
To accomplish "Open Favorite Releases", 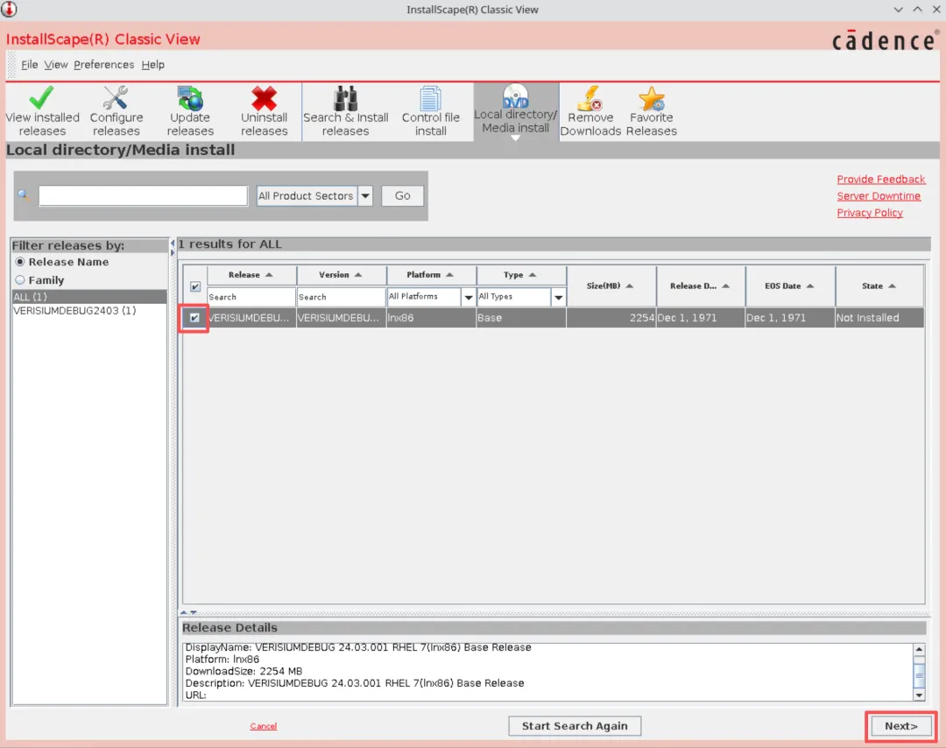I will click(652, 112).
